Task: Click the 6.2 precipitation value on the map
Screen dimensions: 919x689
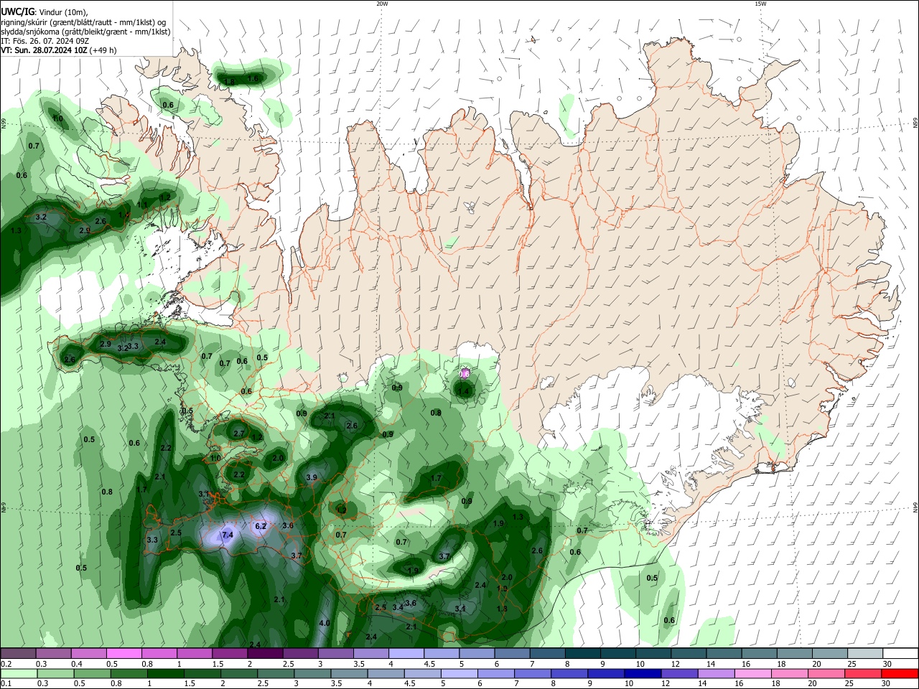Action: pos(261,526)
